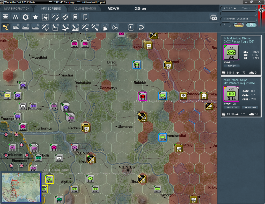Select air transport mode with the F9 icon

(85, 27)
